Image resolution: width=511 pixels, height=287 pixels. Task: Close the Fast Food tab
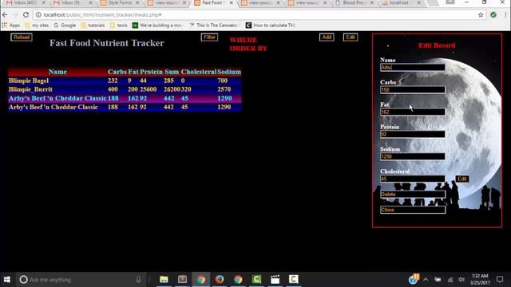pos(232,3)
